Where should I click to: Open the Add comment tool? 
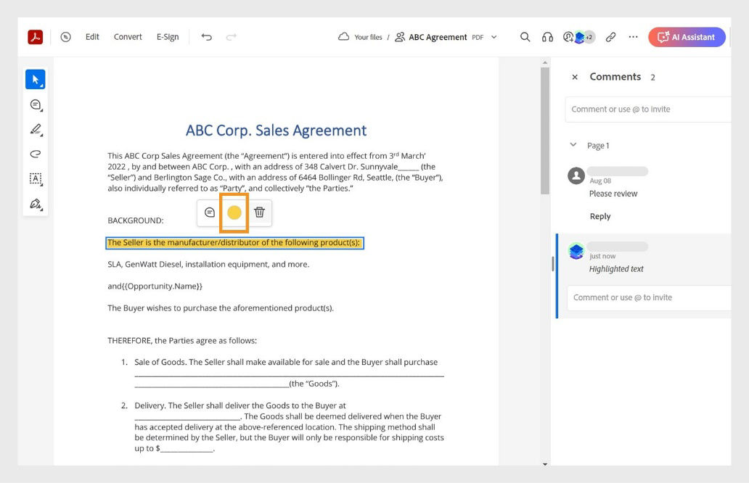pyautogui.click(x=35, y=104)
